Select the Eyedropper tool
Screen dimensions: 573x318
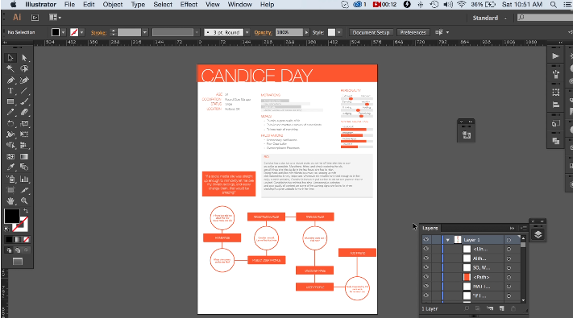[x=10, y=167]
